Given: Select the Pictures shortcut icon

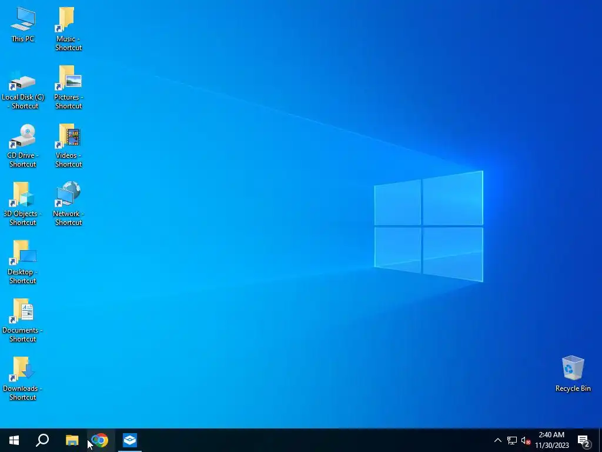Looking at the screenshot, I should point(68,88).
